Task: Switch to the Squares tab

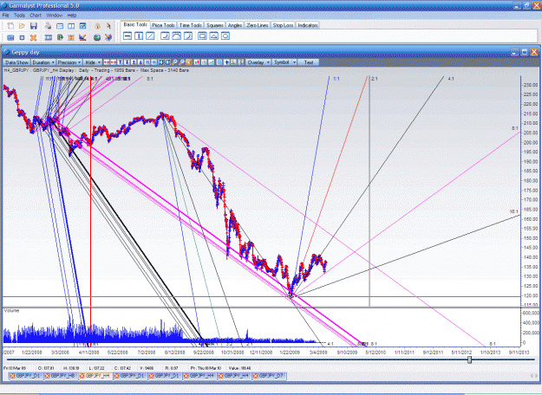Action: click(215, 25)
